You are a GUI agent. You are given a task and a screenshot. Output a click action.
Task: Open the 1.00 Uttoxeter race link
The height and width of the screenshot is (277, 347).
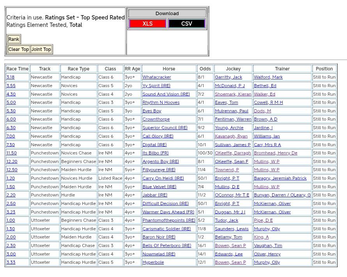[x=11, y=221]
